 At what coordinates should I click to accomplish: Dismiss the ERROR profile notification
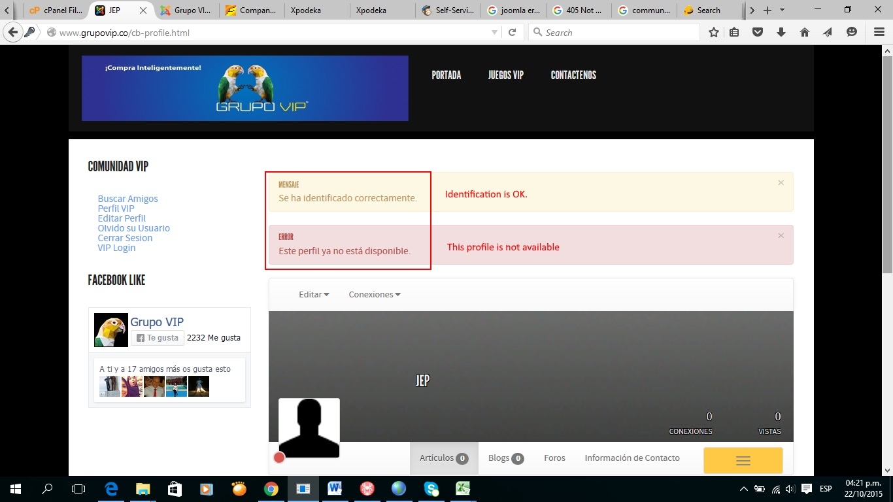781,235
